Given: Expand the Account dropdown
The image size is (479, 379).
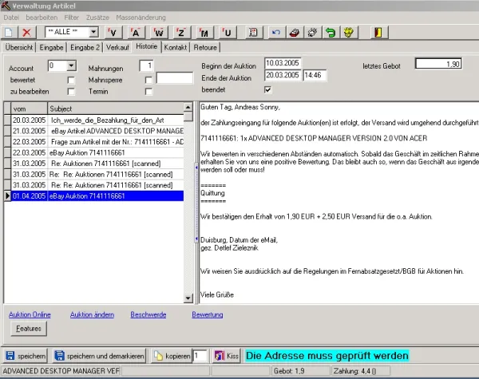Looking at the screenshot, I should coord(72,66).
